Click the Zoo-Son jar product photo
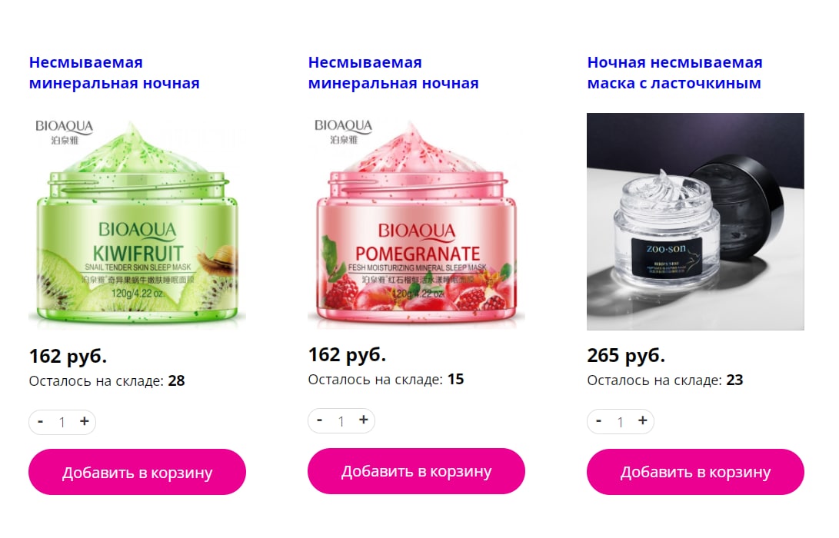Viewport: 839px width, 538px height. click(695, 221)
